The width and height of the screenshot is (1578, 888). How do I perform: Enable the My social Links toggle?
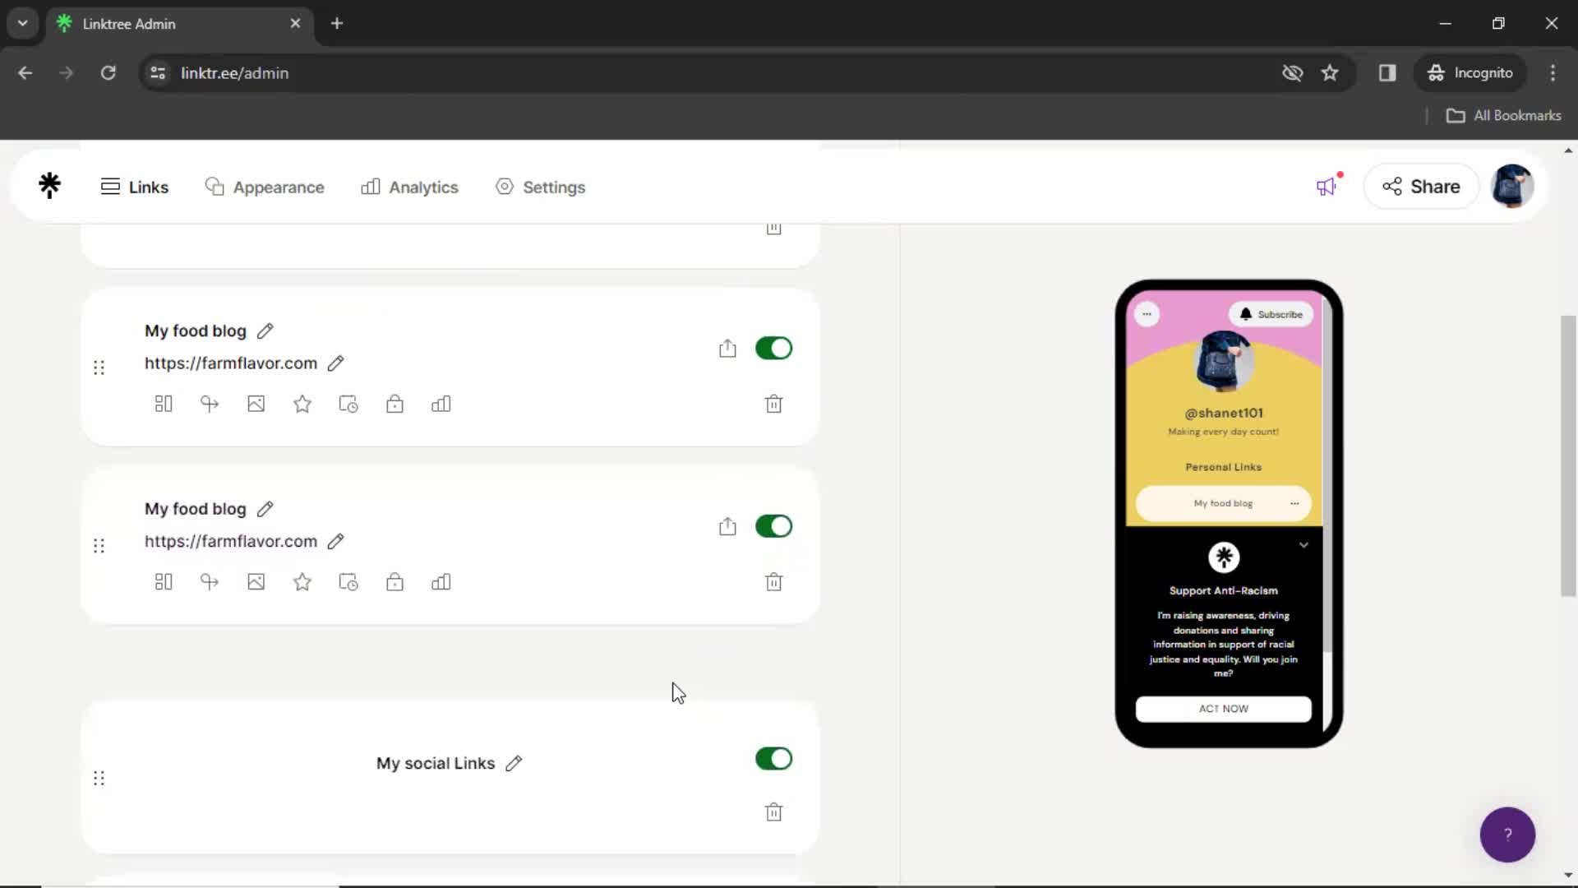[x=774, y=759]
